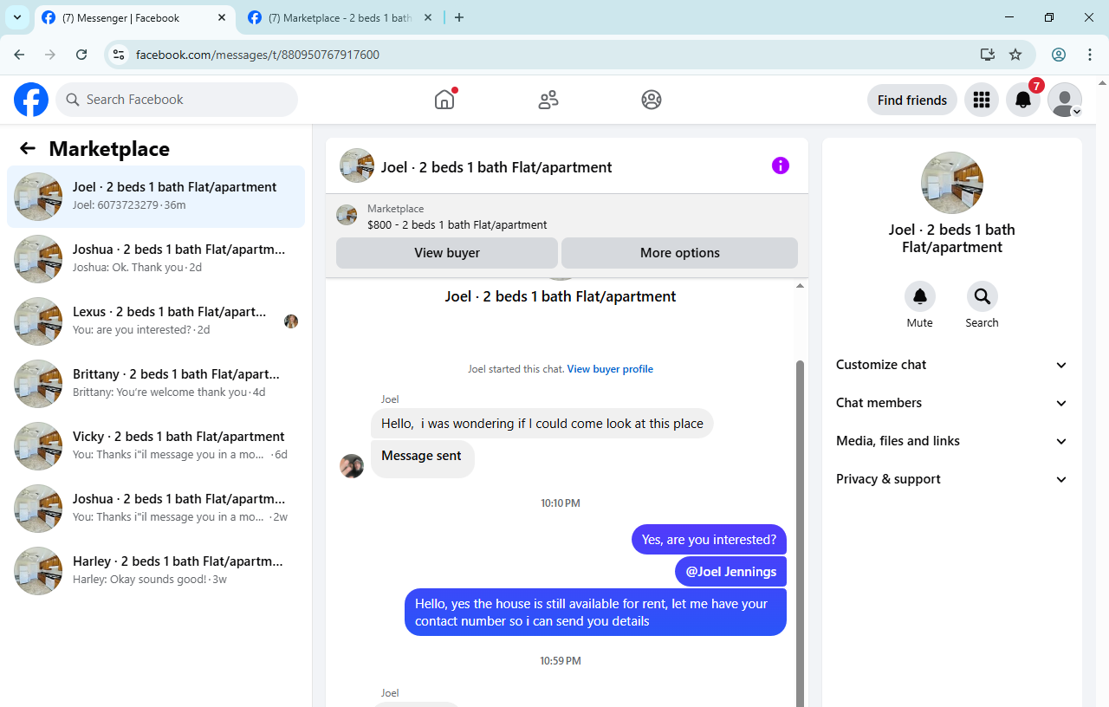Open the Facebook menu grid icon
Viewport: 1109px width, 707px height.
pyautogui.click(x=982, y=101)
